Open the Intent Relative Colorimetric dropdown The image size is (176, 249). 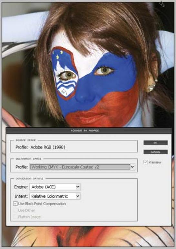[55, 196]
